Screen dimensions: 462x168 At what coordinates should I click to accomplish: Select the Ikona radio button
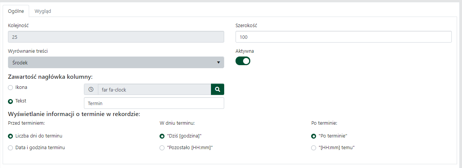[x=11, y=87]
